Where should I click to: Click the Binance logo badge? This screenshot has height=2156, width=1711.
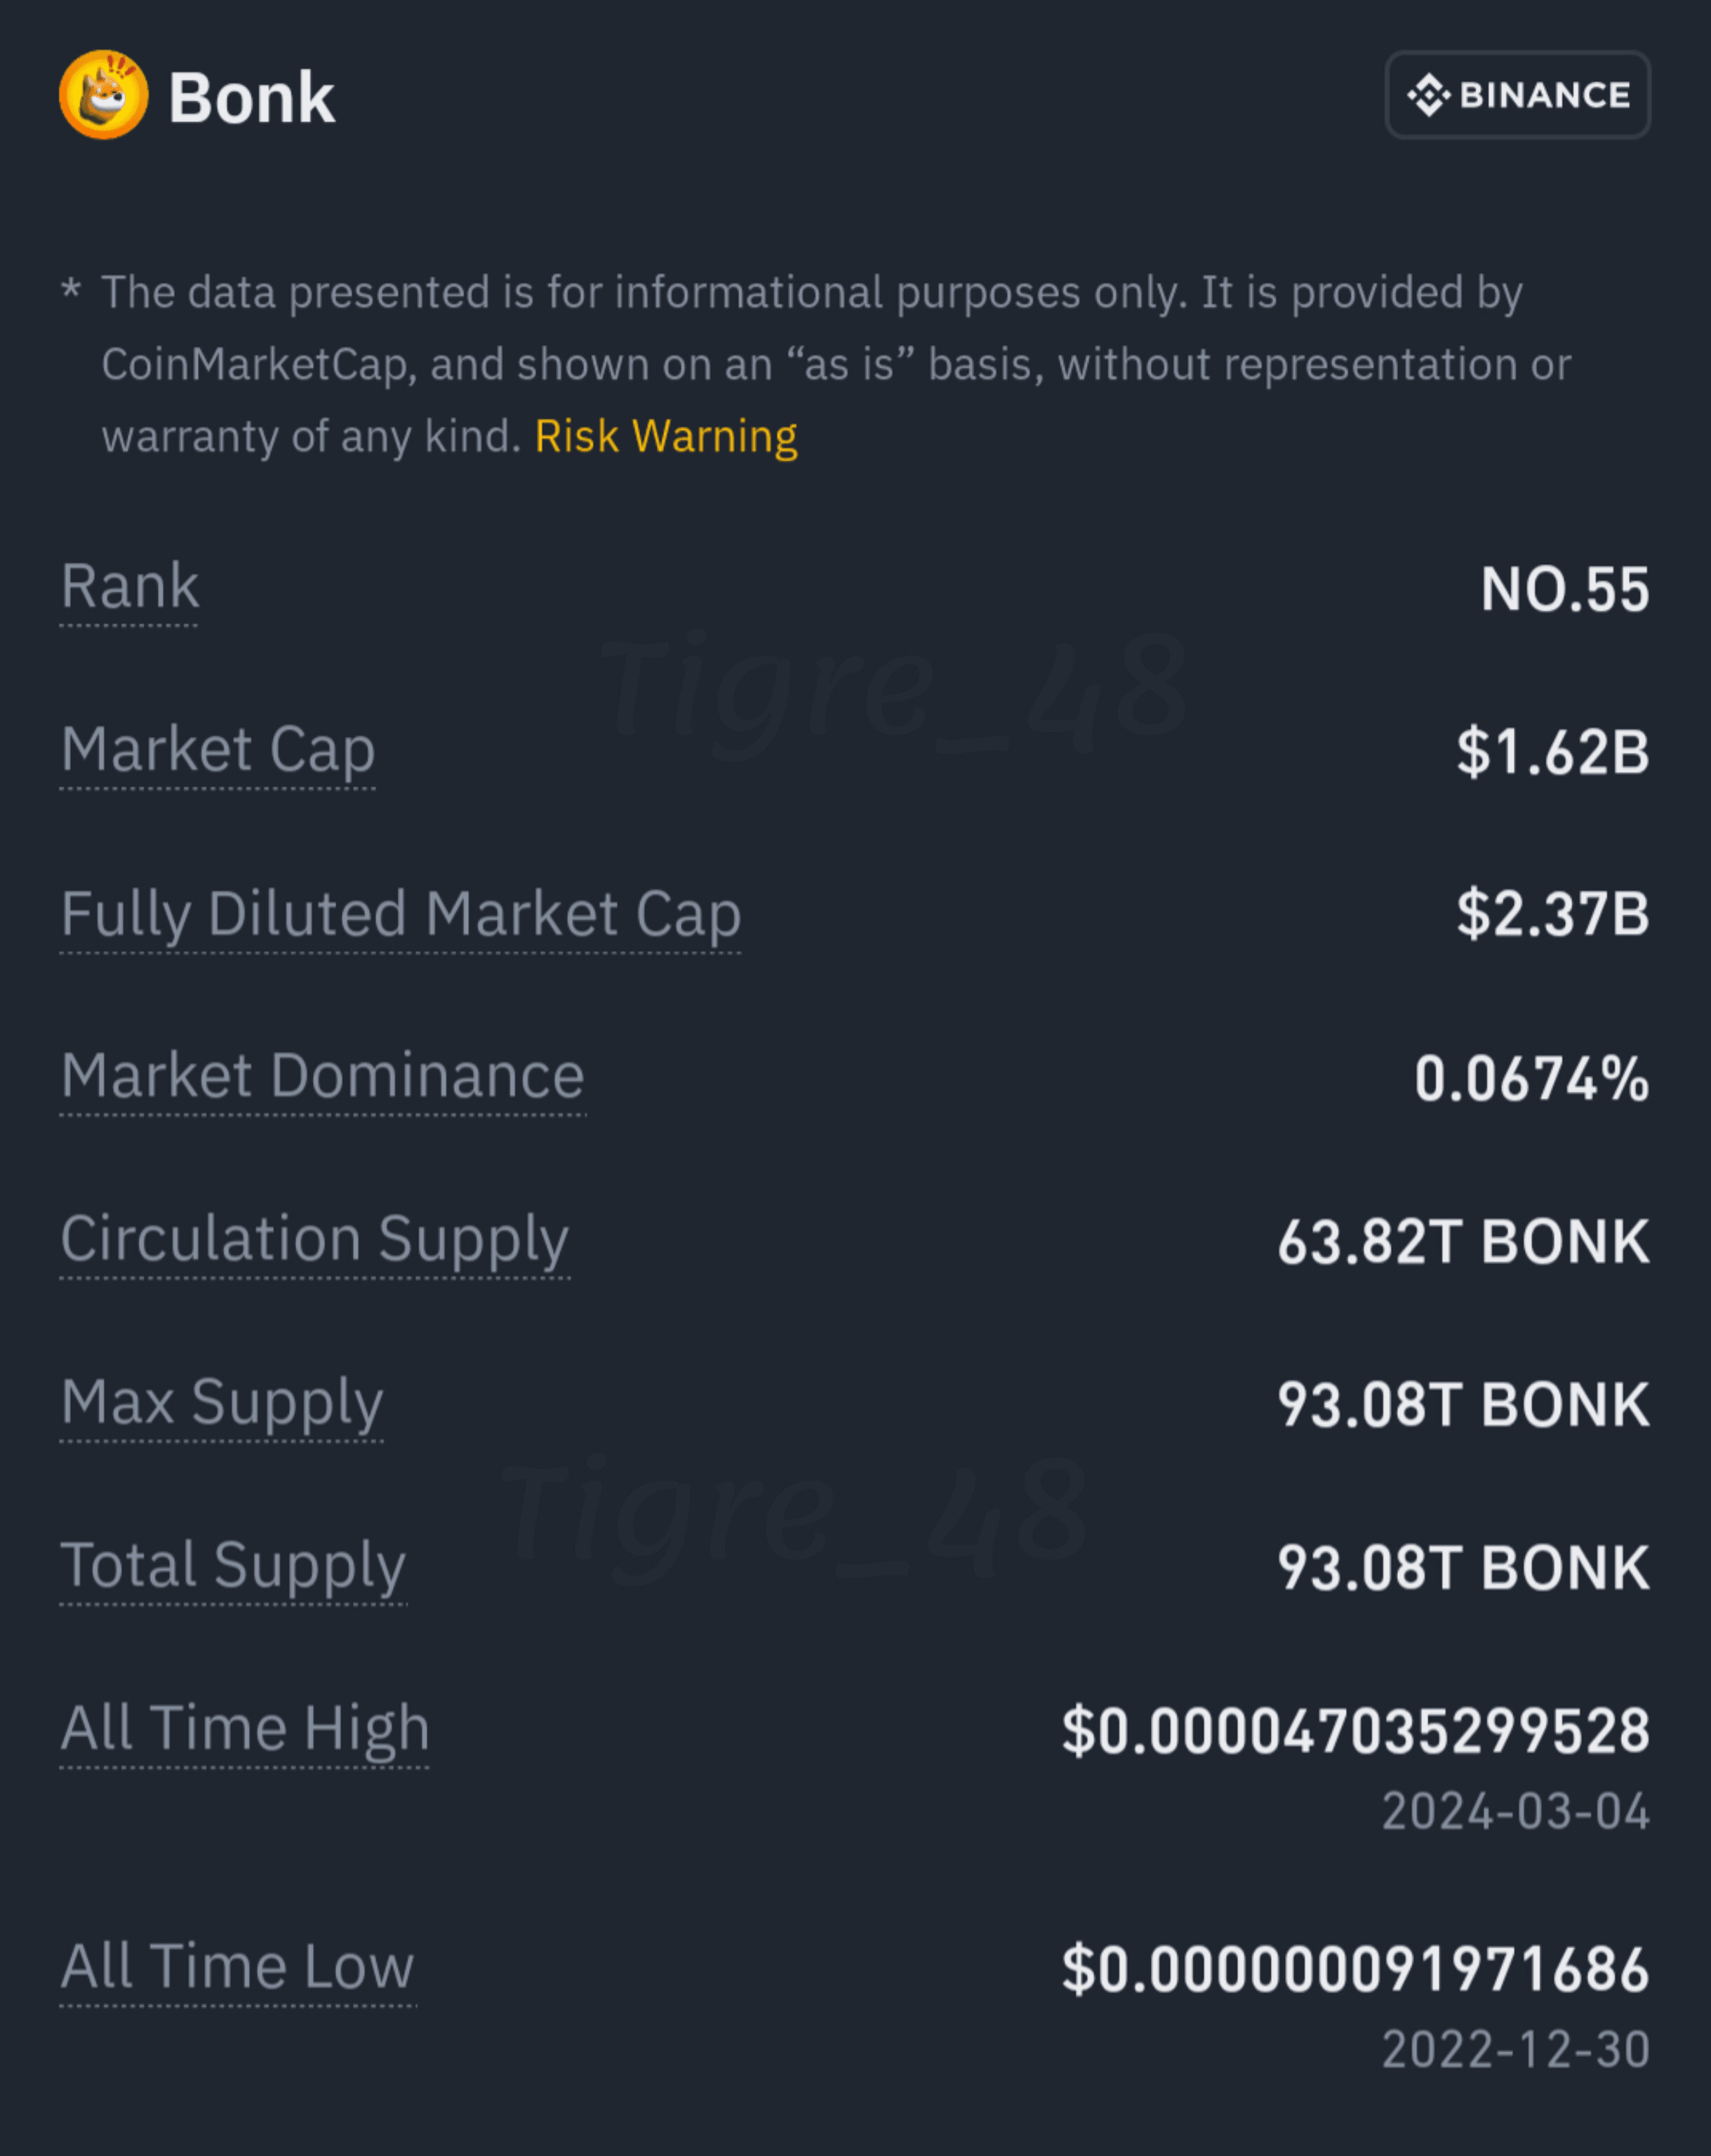(1517, 95)
